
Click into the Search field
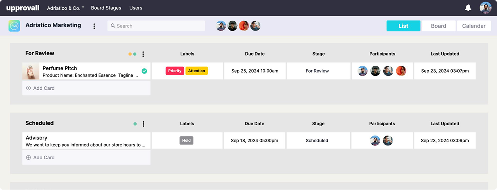coord(156,26)
